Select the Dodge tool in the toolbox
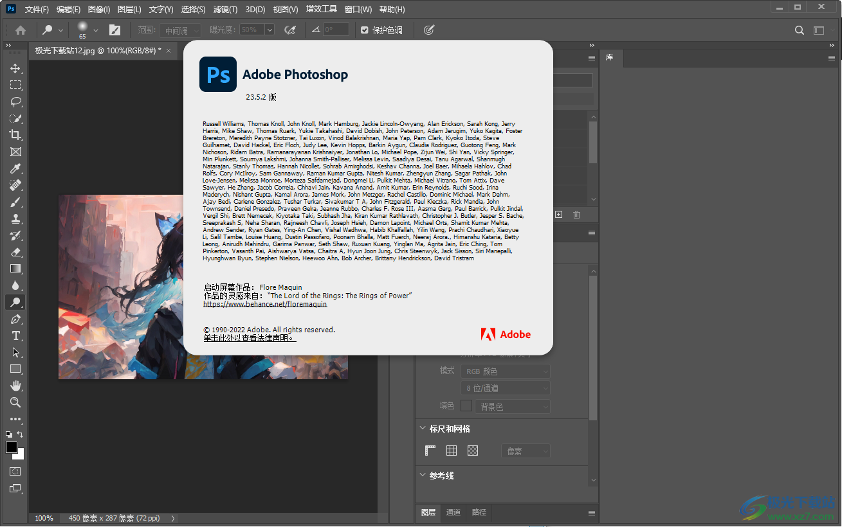This screenshot has width=842, height=527. point(15,302)
